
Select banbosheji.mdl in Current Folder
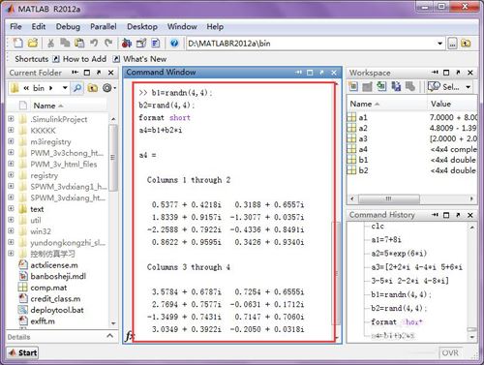58,276
